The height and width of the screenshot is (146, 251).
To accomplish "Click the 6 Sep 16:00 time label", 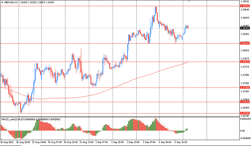I will point(181,142).
